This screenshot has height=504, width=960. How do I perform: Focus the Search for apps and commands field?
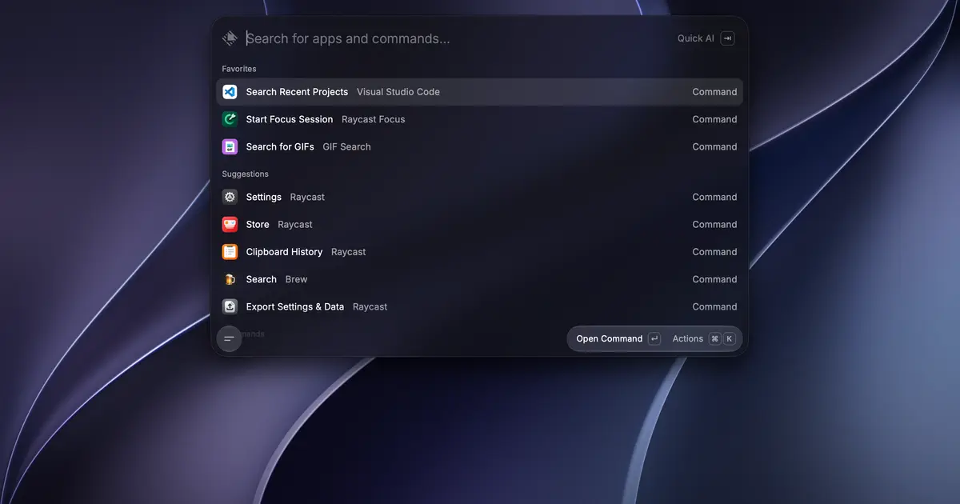coord(456,38)
